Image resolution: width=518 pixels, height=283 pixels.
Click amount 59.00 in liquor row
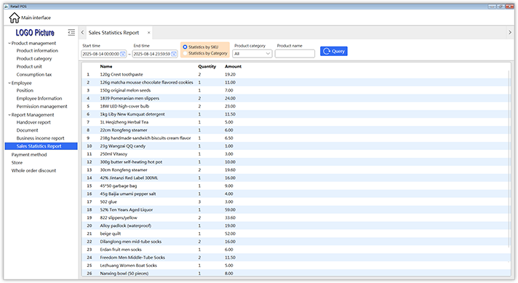pyautogui.click(x=230, y=210)
